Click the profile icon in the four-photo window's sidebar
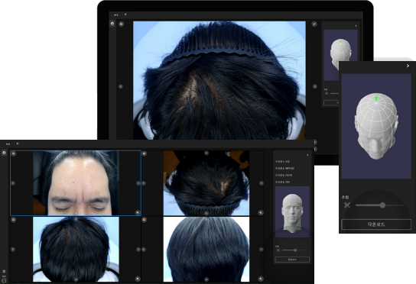The width and height of the screenshot is (416, 284). coord(4,153)
